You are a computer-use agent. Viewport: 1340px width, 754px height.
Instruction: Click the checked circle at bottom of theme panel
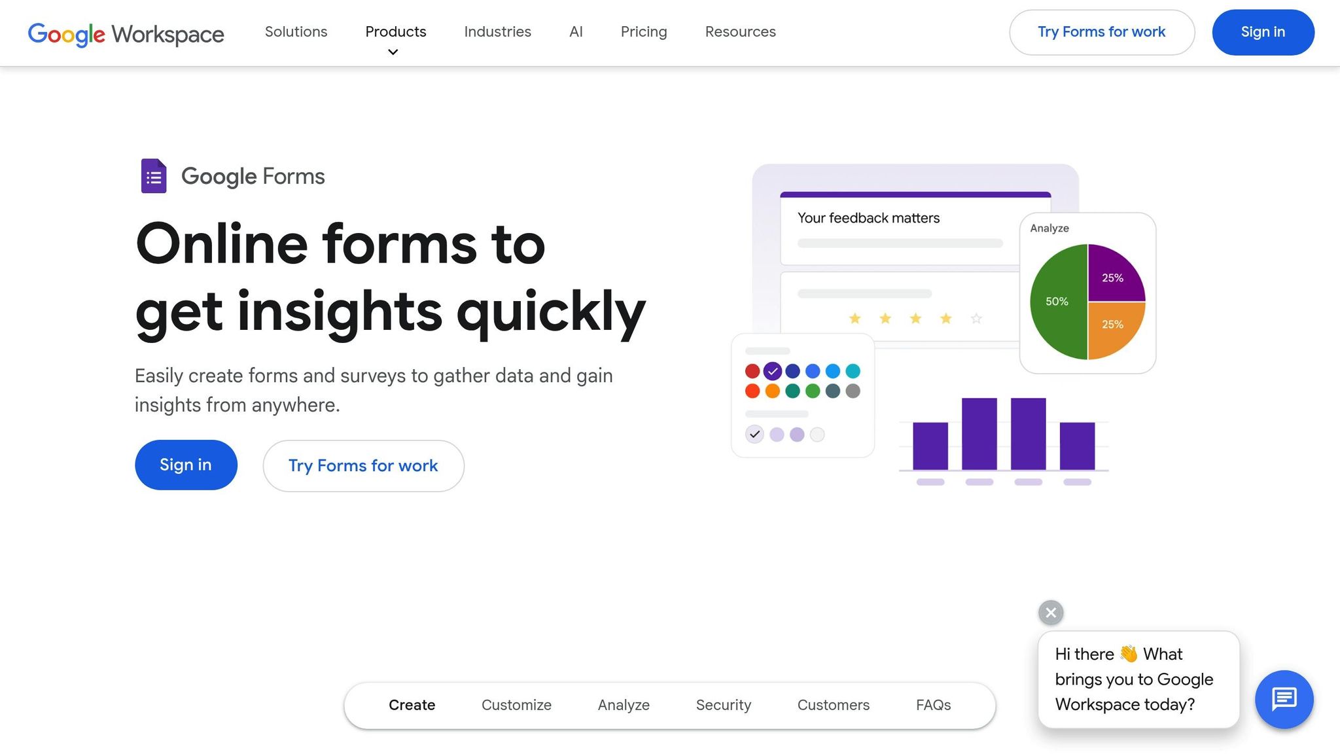pos(754,434)
